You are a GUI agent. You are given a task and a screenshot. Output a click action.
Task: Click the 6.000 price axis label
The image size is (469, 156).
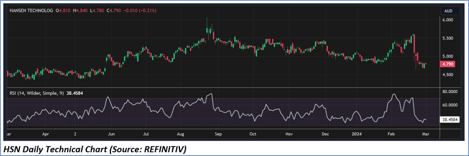coord(448,20)
